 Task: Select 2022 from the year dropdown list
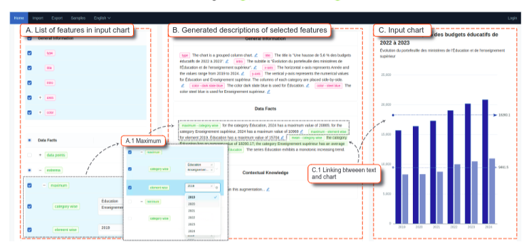pos(191,217)
